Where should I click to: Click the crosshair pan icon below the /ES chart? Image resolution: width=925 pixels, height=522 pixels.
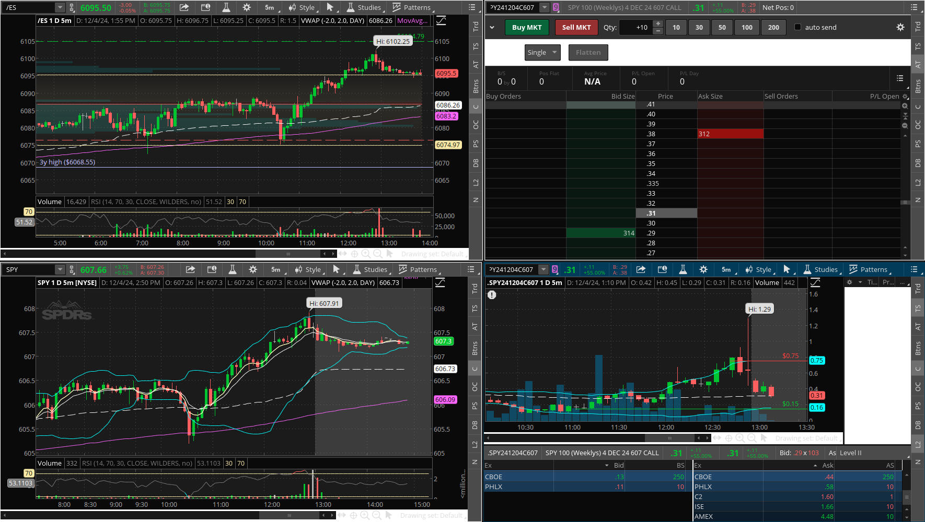click(x=354, y=254)
